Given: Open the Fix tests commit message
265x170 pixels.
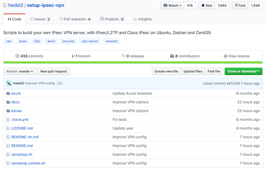Looking at the screenshot, I should pyautogui.click(x=120, y=120).
